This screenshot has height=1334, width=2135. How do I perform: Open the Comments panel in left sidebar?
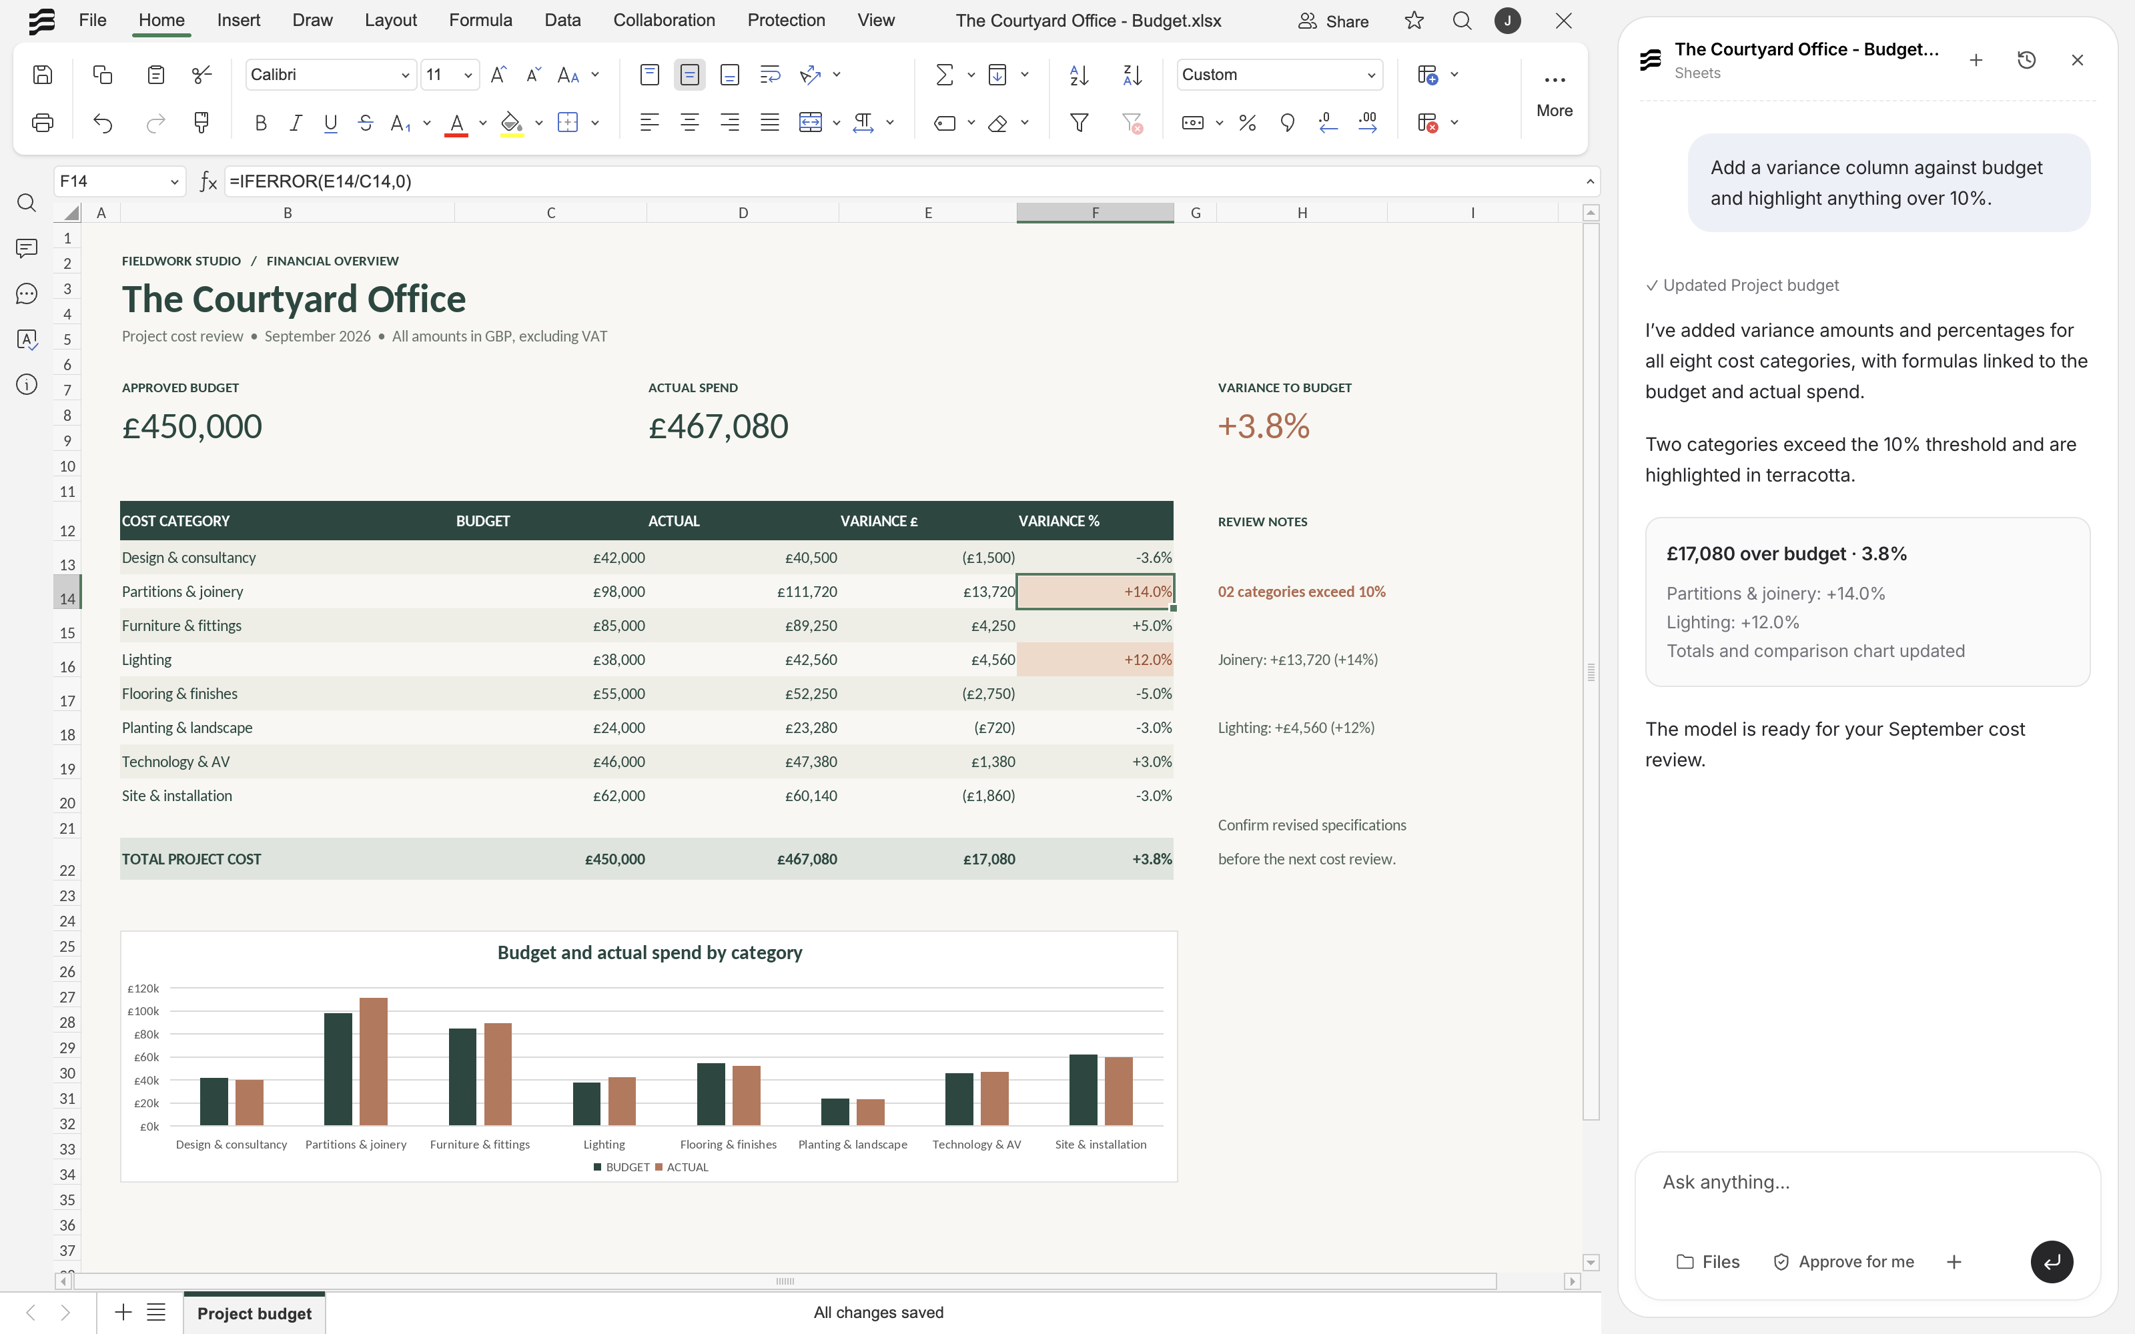[27, 248]
